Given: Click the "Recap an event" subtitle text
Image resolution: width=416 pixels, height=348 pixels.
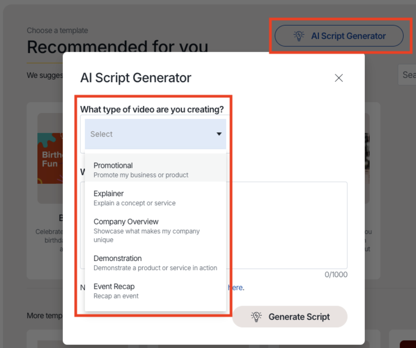Looking at the screenshot, I should pos(116,296).
